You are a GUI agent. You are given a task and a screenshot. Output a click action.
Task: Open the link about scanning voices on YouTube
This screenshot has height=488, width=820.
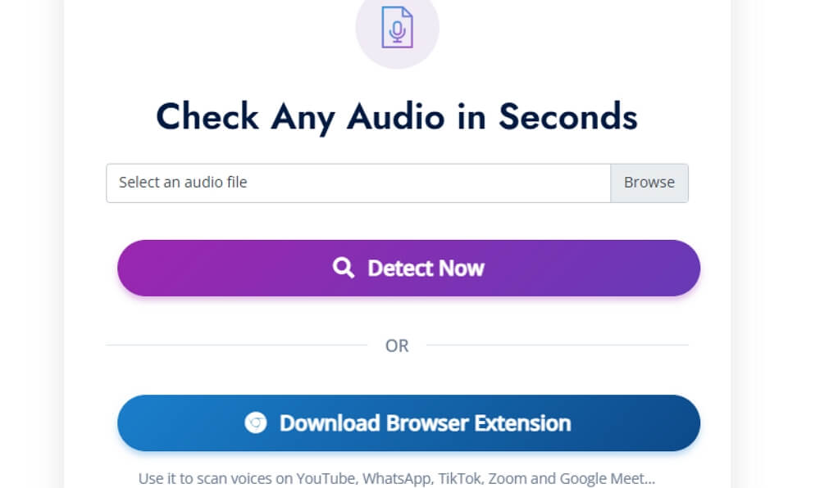coord(398,478)
